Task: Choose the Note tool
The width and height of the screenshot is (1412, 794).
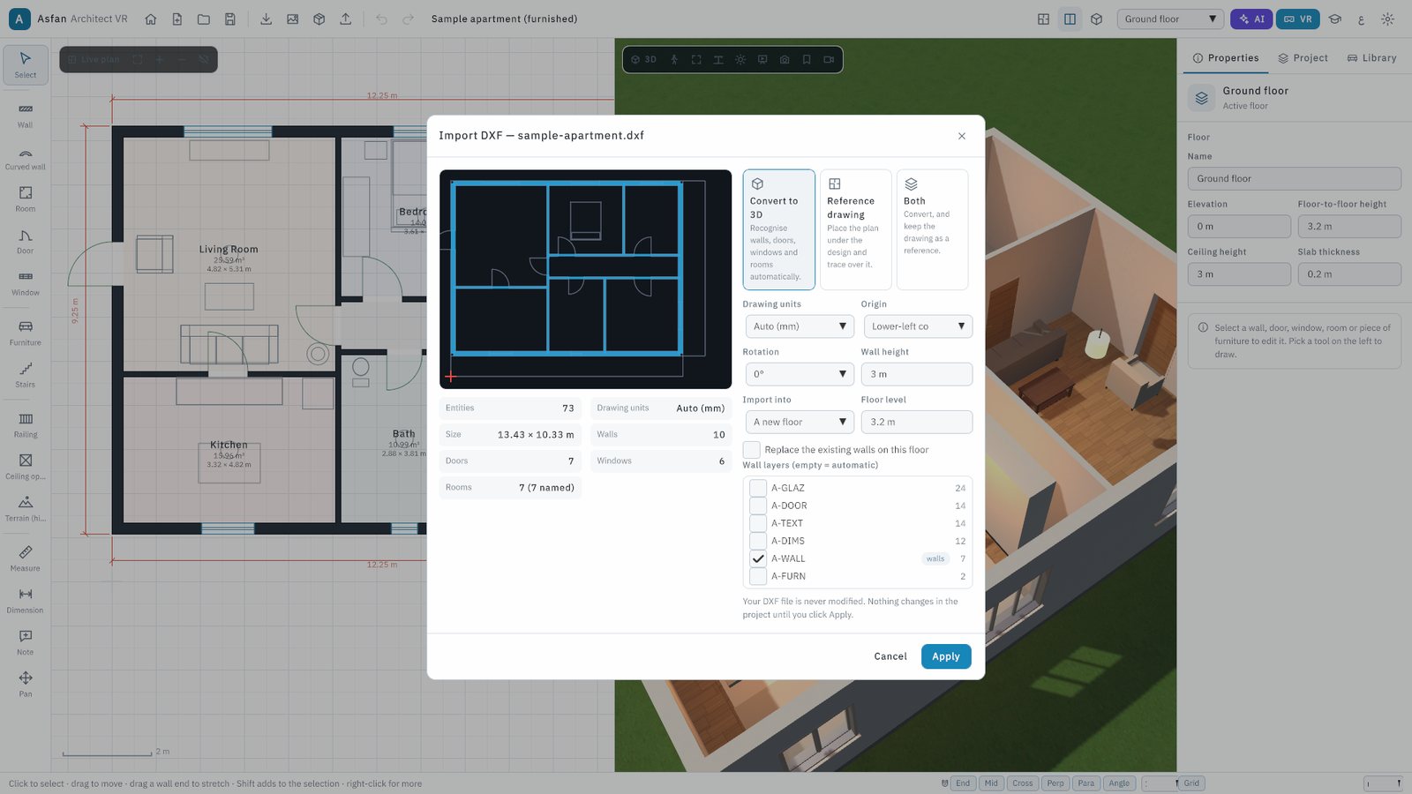Action: click(x=26, y=642)
